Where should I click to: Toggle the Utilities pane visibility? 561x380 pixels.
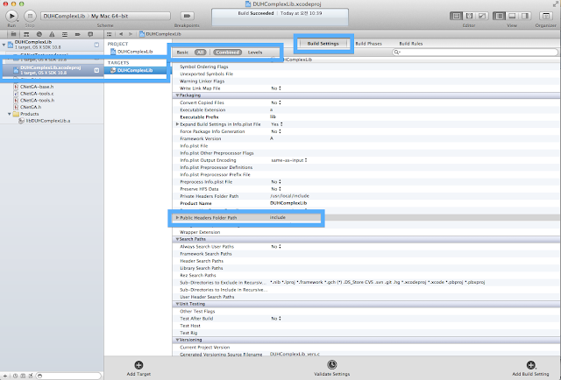tap(525, 16)
